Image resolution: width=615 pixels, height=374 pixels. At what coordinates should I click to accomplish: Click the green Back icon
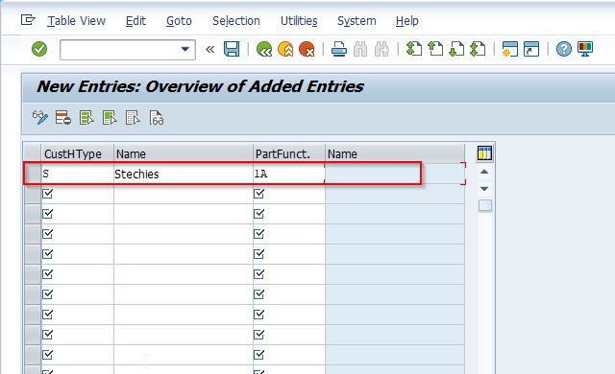(264, 49)
